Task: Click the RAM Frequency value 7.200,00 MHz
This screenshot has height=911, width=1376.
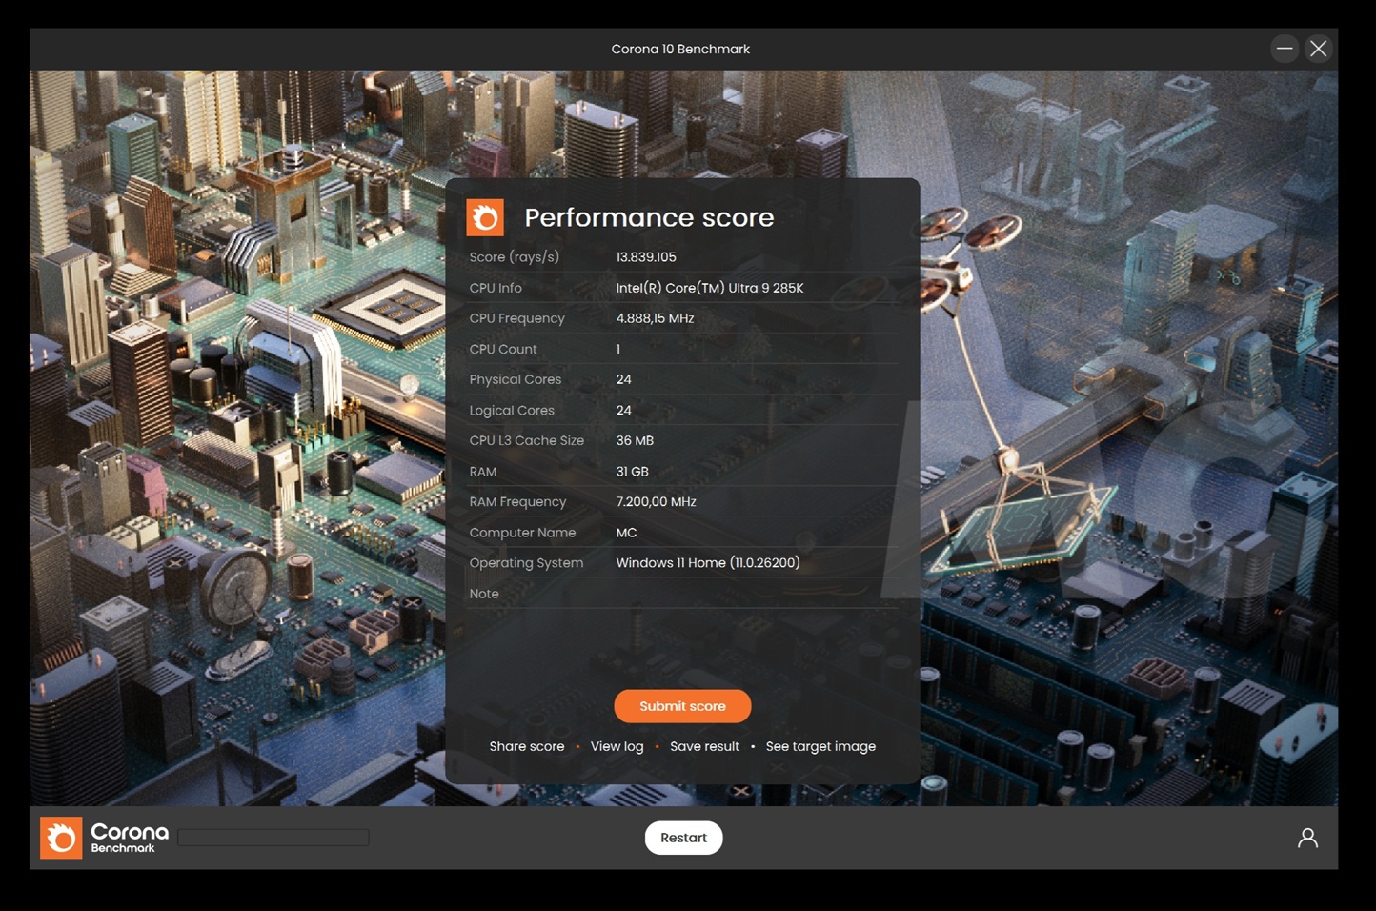Action: click(x=656, y=502)
